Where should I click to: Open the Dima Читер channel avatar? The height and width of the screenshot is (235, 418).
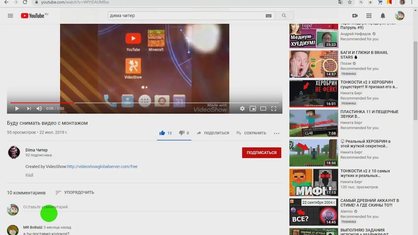(x=14, y=152)
